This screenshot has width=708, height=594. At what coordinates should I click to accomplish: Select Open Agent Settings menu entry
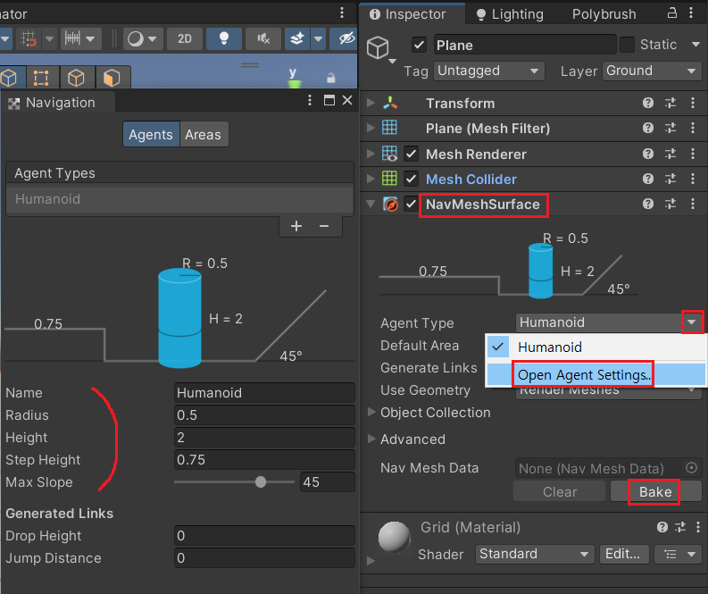[x=596, y=374]
